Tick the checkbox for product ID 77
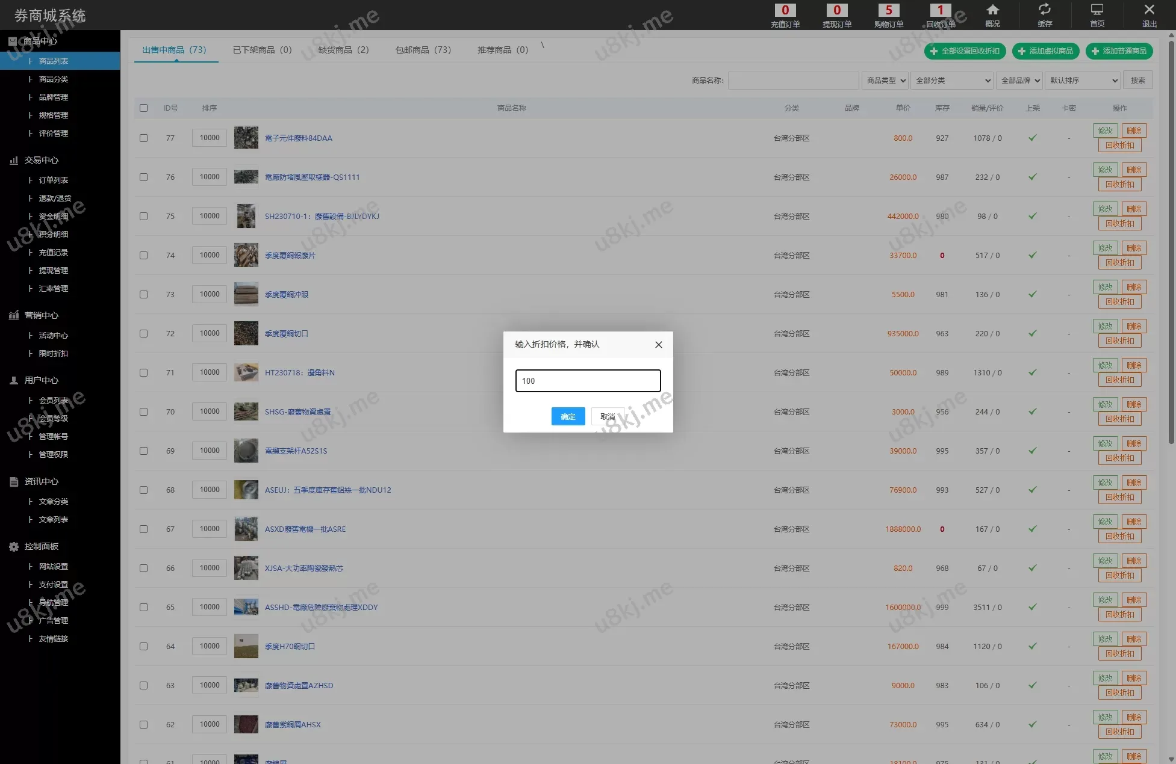 coord(143,138)
